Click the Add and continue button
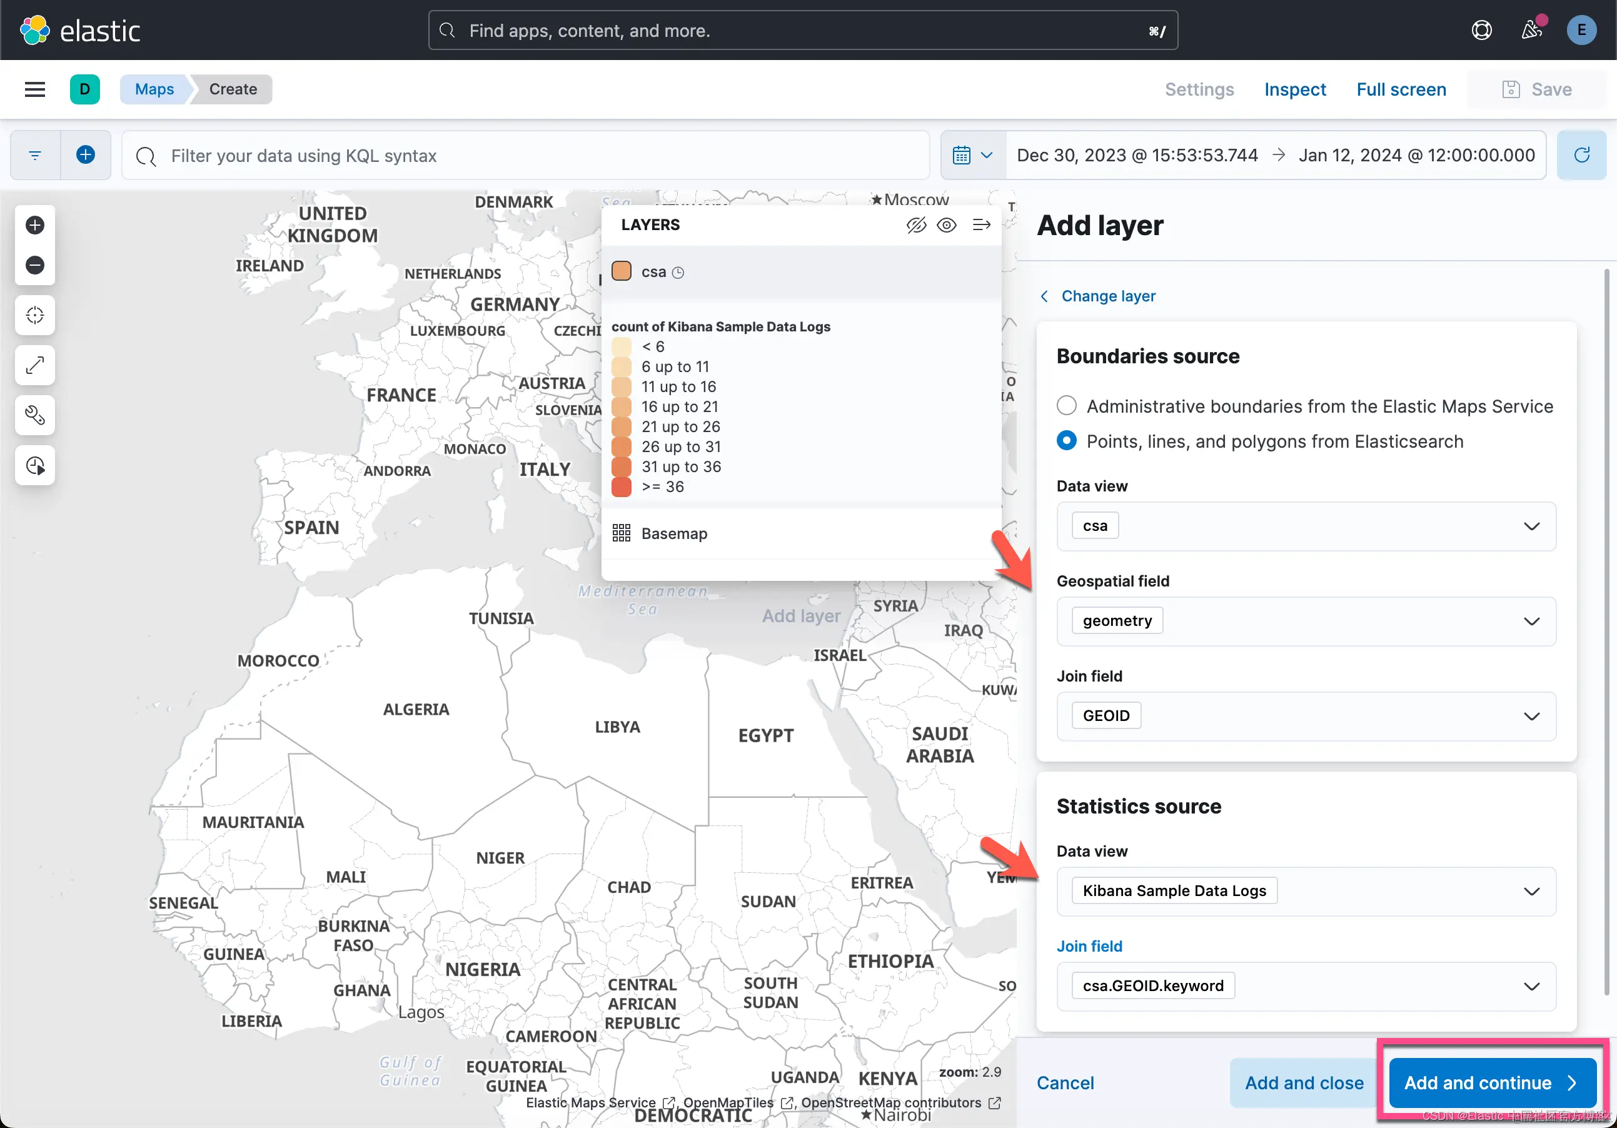Image resolution: width=1617 pixels, height=1128 pixels. 1492,1083
